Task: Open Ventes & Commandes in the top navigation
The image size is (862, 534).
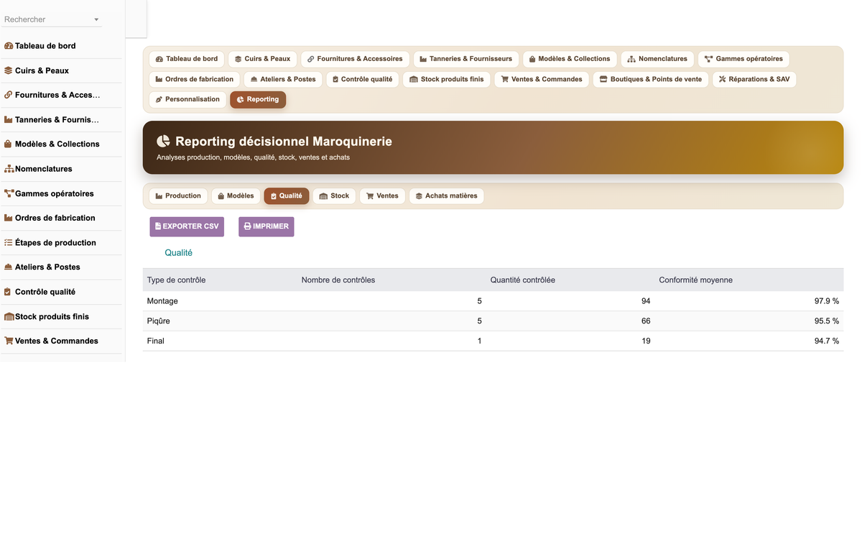Action: tap(542, 79)
